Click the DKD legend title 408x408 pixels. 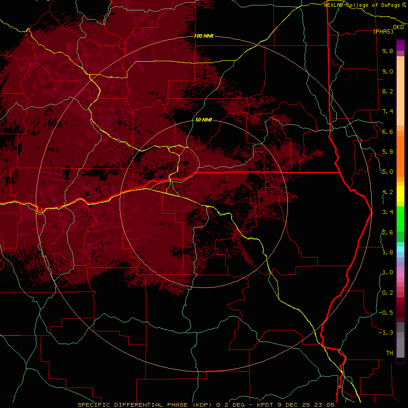tap(398, 27)
